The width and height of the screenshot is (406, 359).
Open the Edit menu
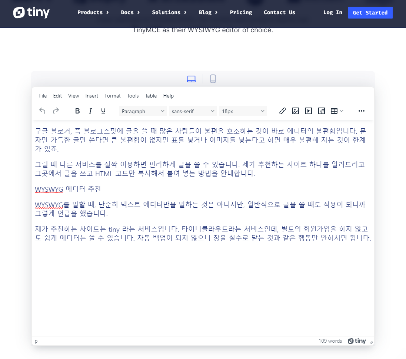[57, 96]
